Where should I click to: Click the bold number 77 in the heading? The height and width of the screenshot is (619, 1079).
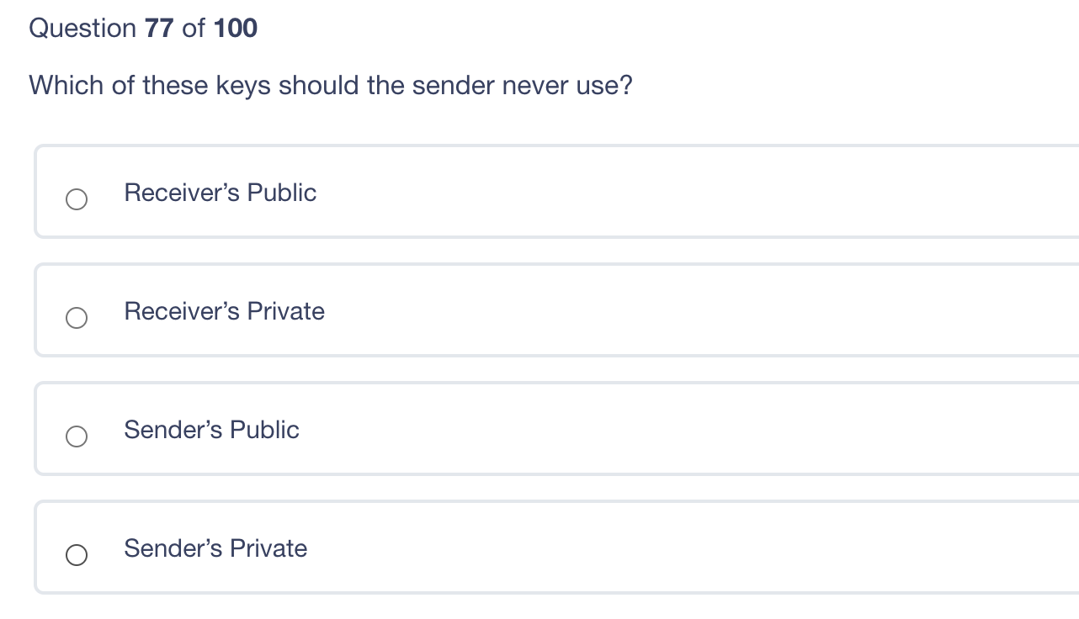155,28
